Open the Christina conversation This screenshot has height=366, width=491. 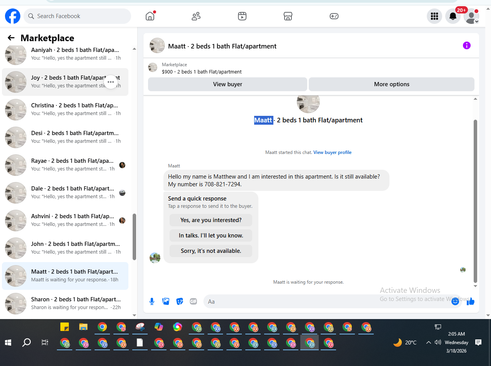(x=65, y=110)
